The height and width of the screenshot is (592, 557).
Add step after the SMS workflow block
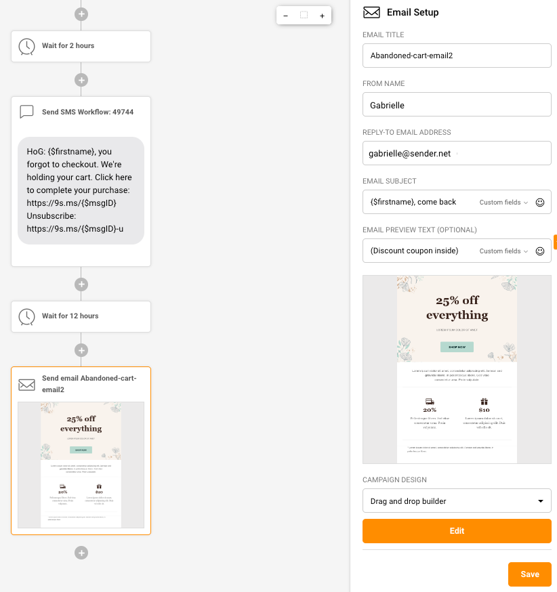click(81, 284)
